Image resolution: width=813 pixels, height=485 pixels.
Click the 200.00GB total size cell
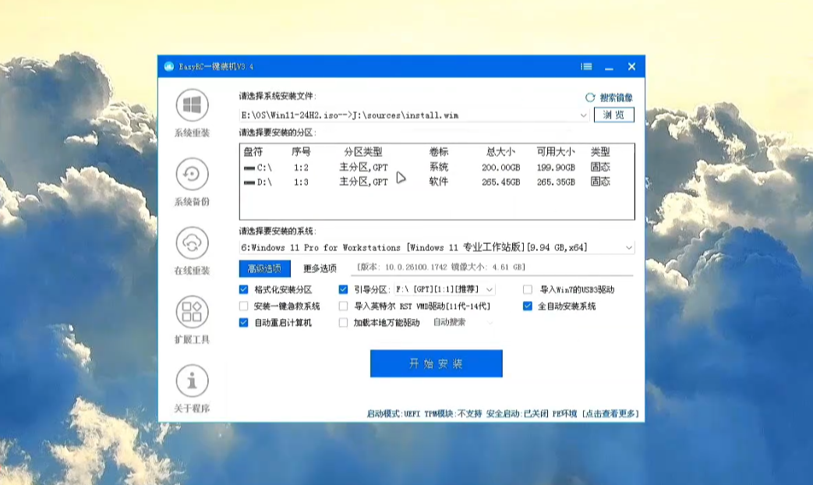point(501,168)
